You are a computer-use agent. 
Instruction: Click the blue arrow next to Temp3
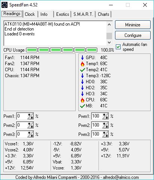click(x=82, y=76)
